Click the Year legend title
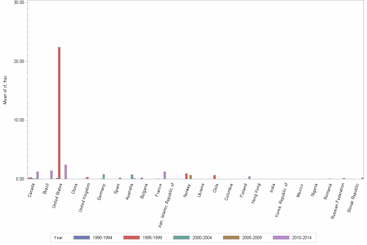The image size is (367, 245). [x=58, y=237]
